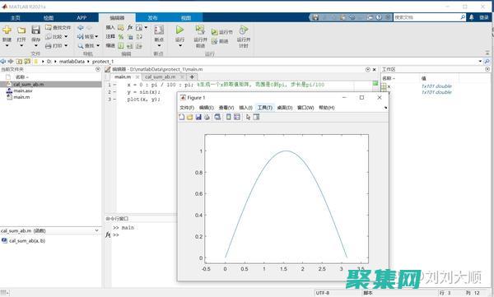Viewport: 494px width, 297px height.
Task: Click the Run Section (运行节) button
Action: click(x=221, y=32)
